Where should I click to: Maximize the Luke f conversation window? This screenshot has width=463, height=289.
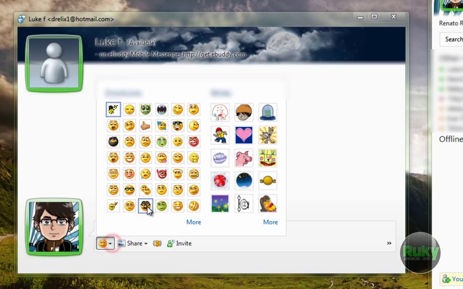coord(374,17)
